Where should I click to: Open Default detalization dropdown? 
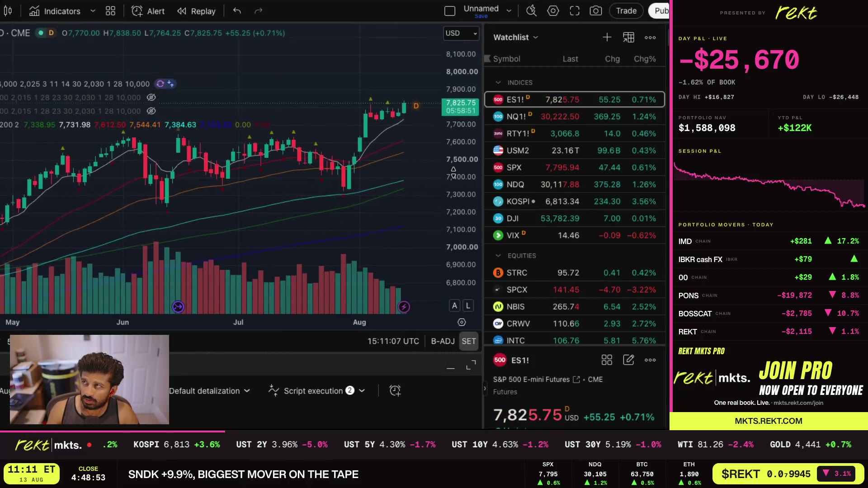tap(209, 391)
